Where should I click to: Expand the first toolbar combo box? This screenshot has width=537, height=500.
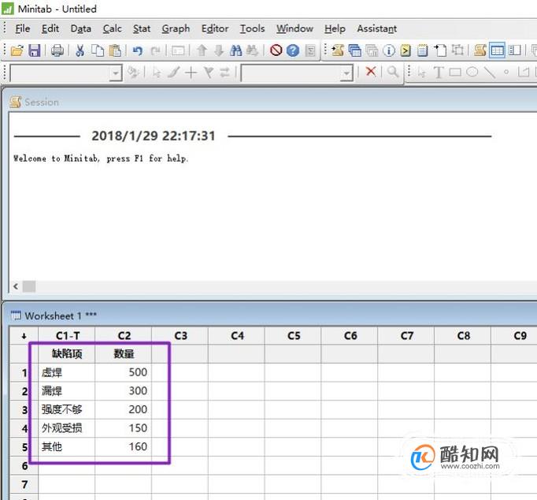(x=116, y=73)
